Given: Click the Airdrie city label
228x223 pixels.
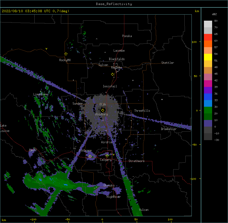Looking at the screenshot, I should click(x=107, y=142).
